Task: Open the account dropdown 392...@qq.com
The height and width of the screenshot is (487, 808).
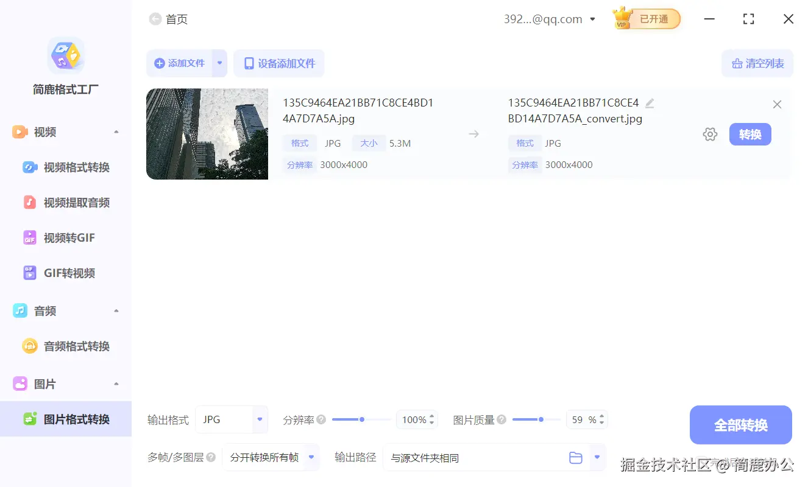Action: [550, 19]
